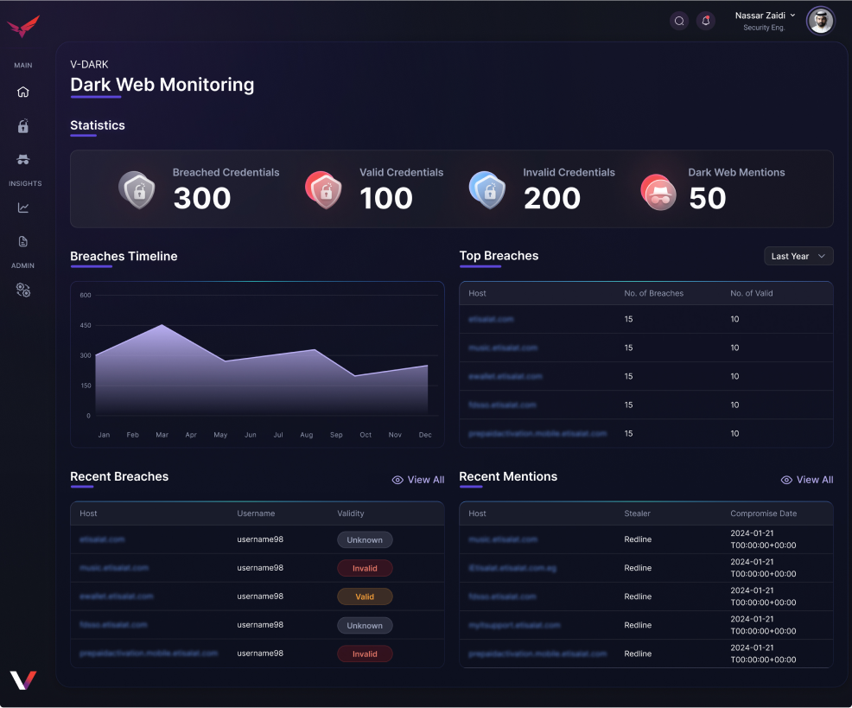Click the user profile avatar photo
The image size is (852, 708).
click(x=820, y=21)
